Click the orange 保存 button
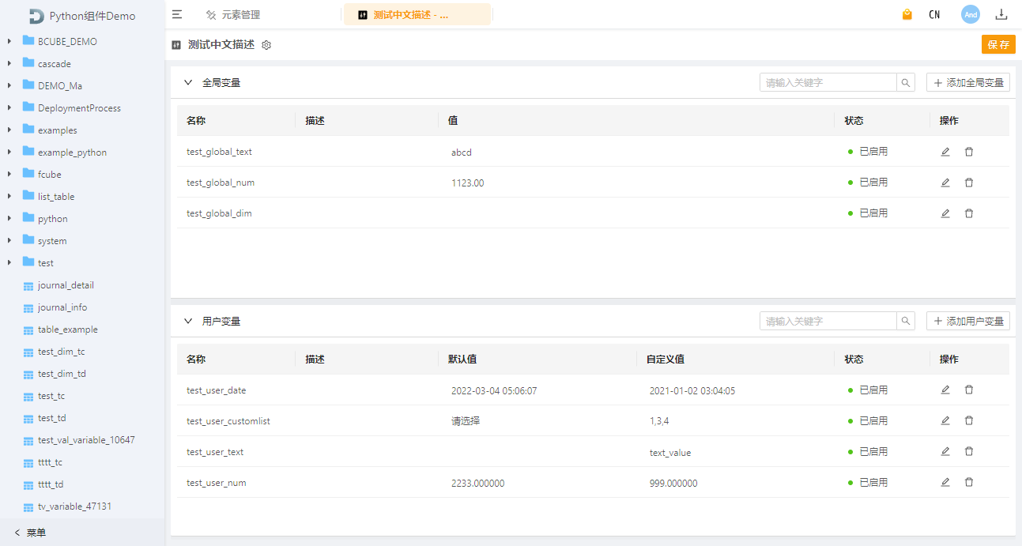1022x546 pixels. [998, 44]
